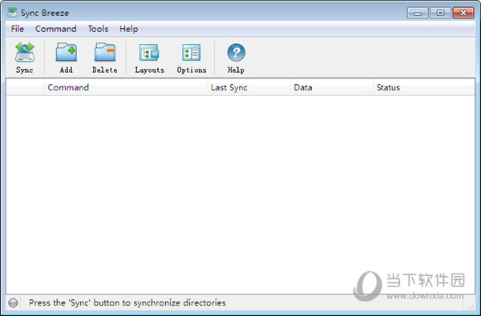Open the Layouts toolbar button
Screen dimensions: 481x316
point(149,58)
